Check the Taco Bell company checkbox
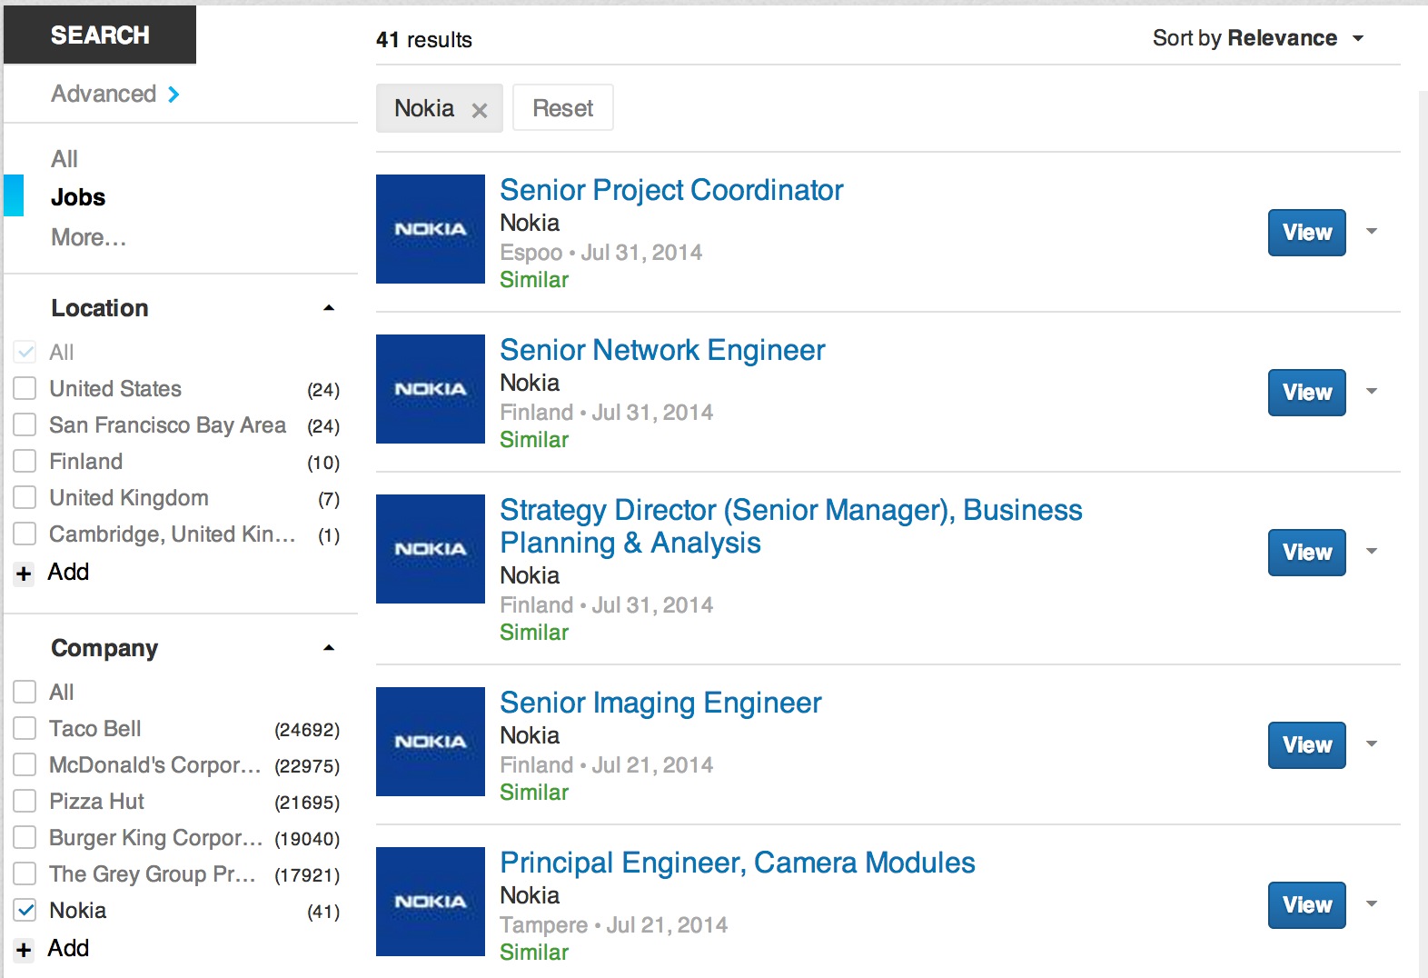Viewport: 1428px width, 978px height. (x=25, y=729)
